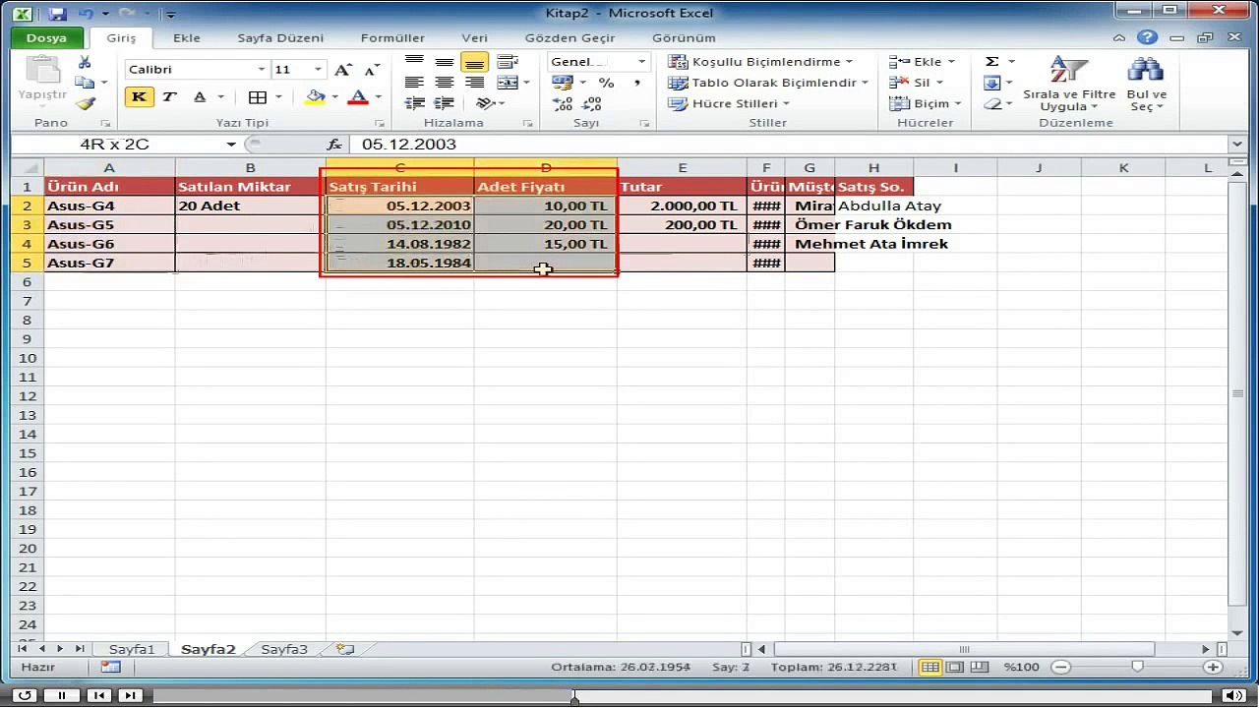
Task: Undo the last action in Quick Access
Action: 86,14
